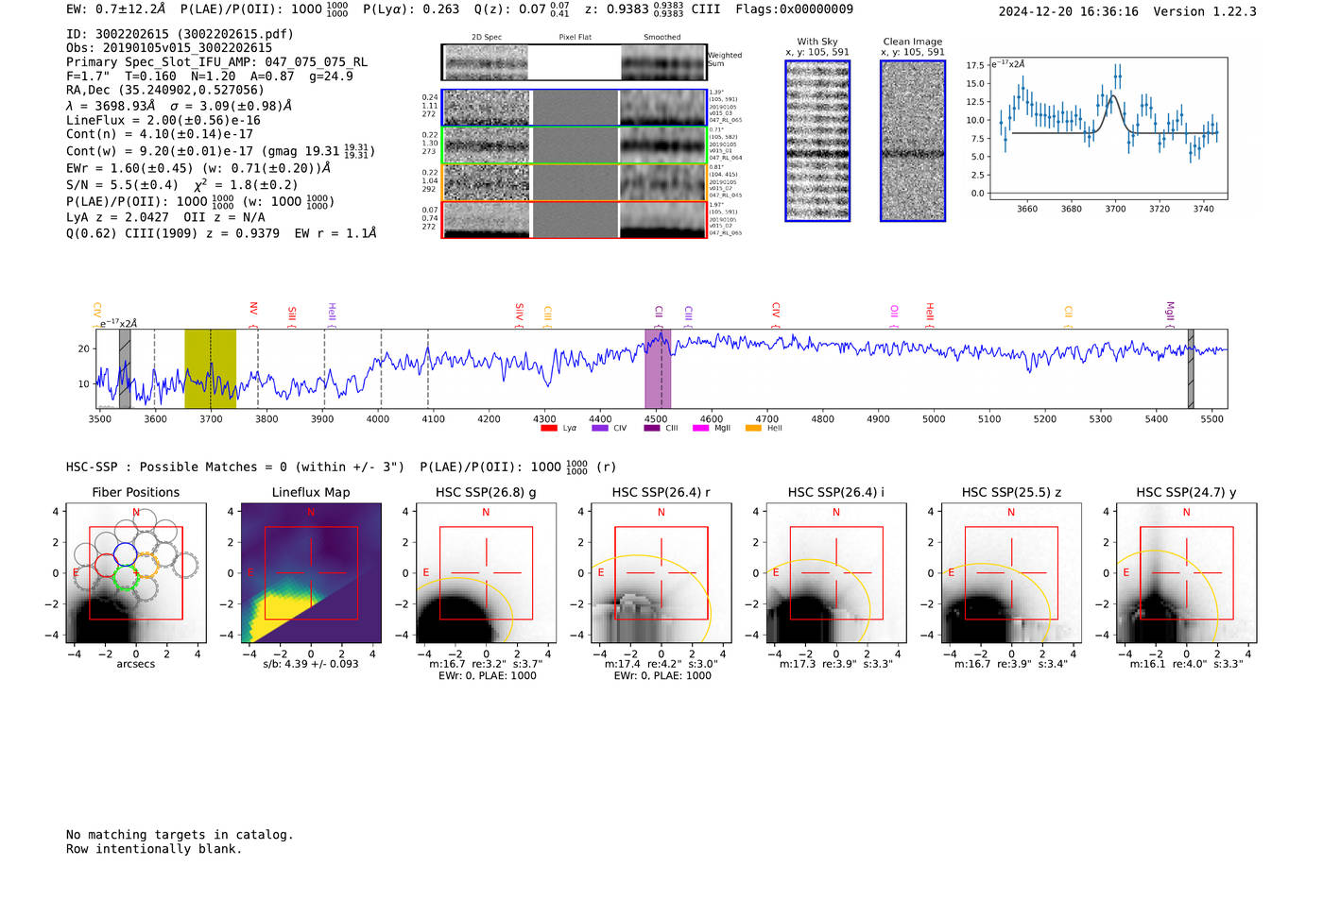Click the m:16.1 re:4.0" s:3.3" caption
Viewport: 1323px width, 900px height.
[1186, 664]
